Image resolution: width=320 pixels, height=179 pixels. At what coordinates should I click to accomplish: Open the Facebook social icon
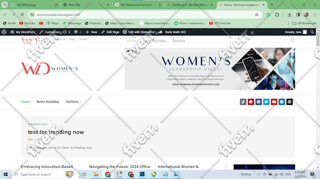(258, 102)
